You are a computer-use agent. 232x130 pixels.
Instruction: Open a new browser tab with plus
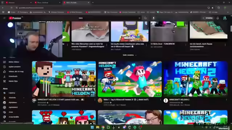coord(93,3)
